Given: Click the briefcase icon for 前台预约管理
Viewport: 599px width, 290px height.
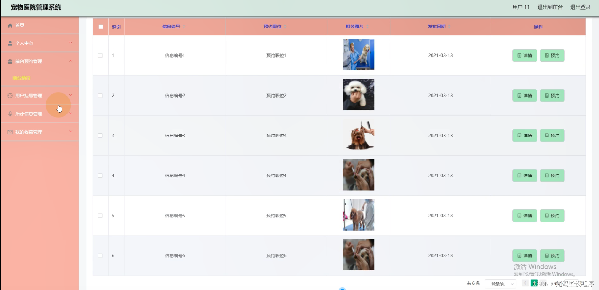Looking at the screenshot, I should [x=10, y=61].
